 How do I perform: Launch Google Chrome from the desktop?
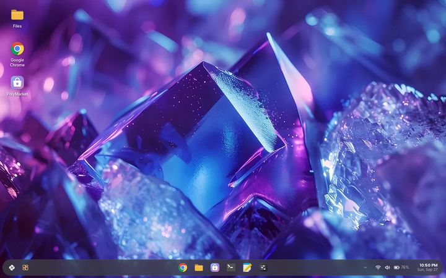pos(17,54)
